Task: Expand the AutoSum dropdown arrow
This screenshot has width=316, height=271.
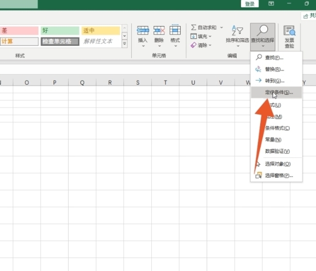Action: 222,27
